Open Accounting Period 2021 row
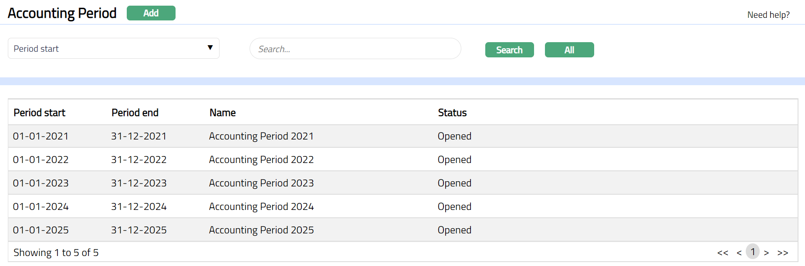The height and width of the screenshot is (266, 805). click(x=261, y=136)
